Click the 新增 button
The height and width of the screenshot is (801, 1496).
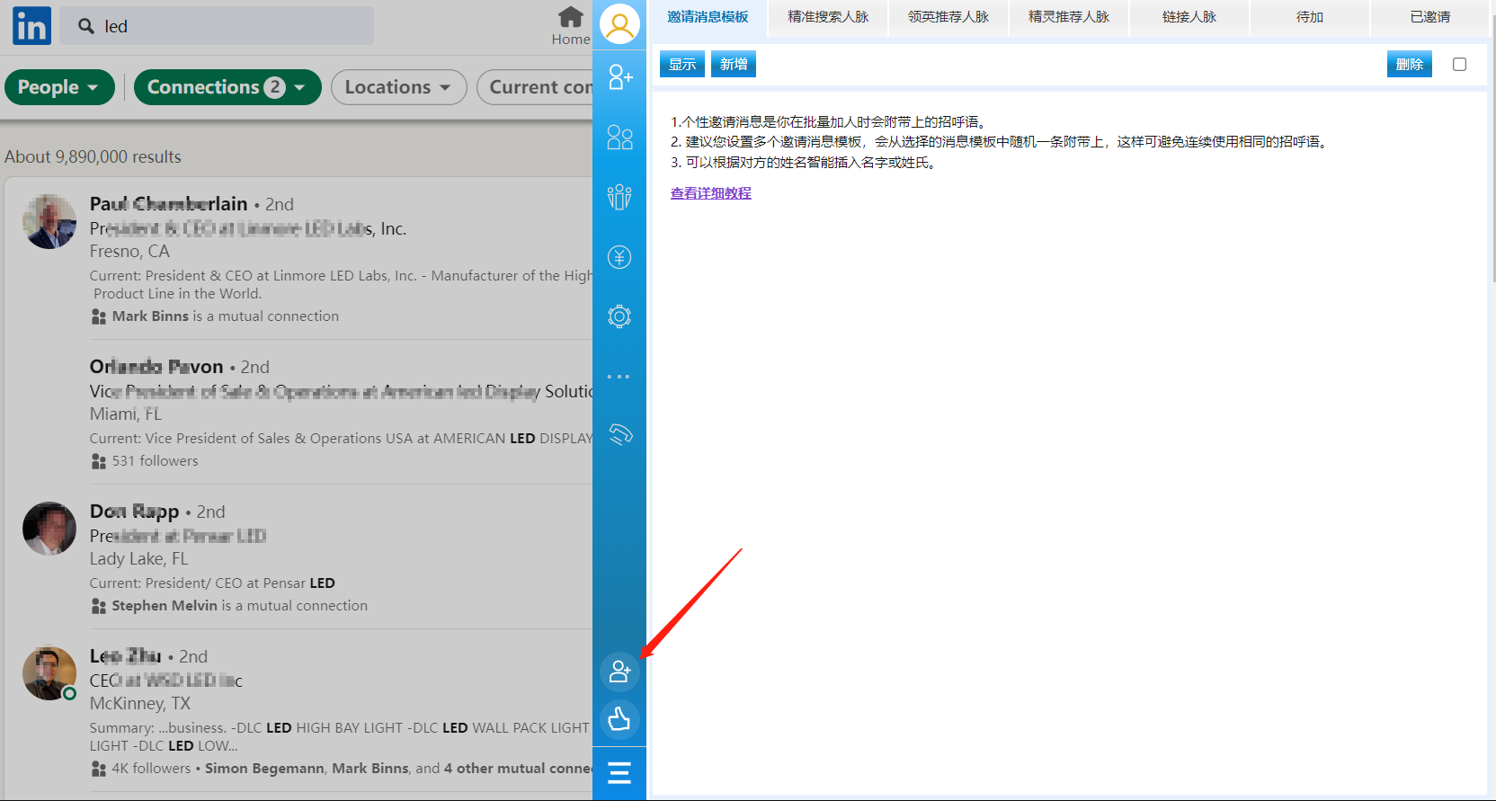[734, 65]
